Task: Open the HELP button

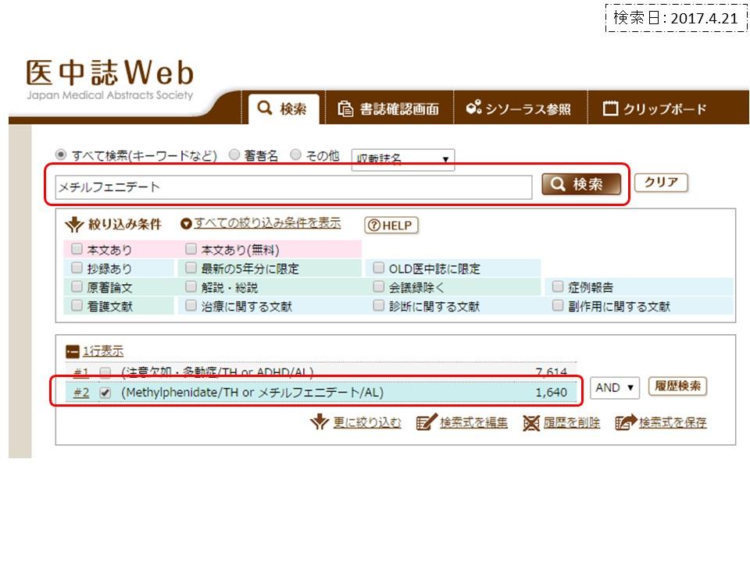Action: coord(391,226)
